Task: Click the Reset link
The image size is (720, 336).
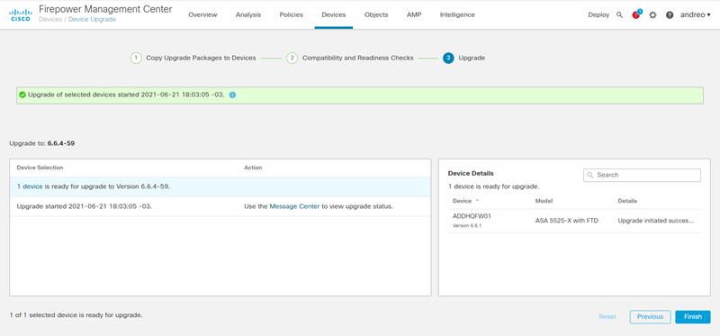Action: pos(607,317)
